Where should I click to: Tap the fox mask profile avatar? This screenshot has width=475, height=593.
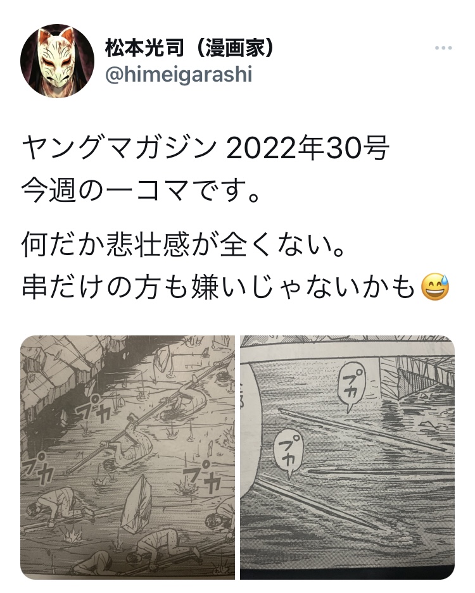pos(57,61)
